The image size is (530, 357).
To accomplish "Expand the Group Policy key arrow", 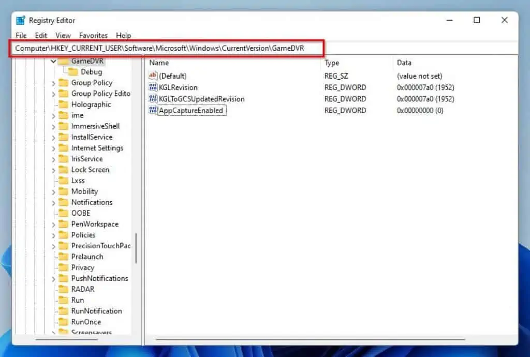I will (x=53, y=83).
